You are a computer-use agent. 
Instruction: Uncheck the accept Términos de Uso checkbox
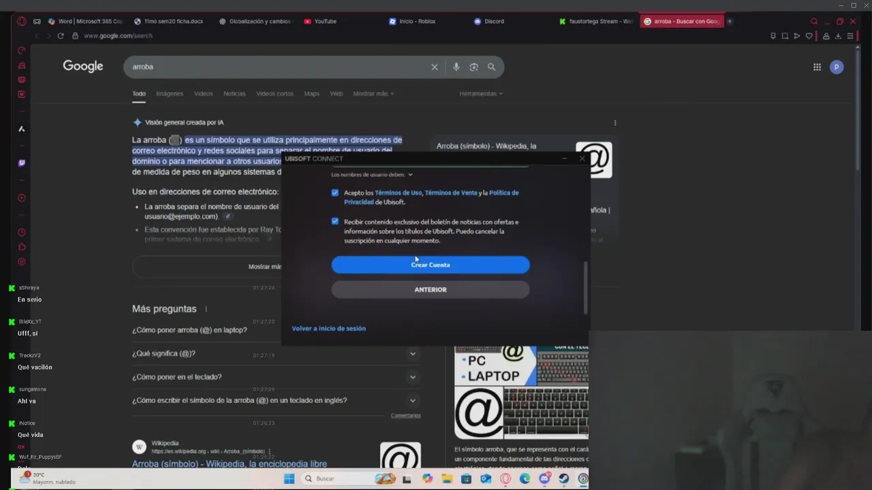(x=335, y=193)
